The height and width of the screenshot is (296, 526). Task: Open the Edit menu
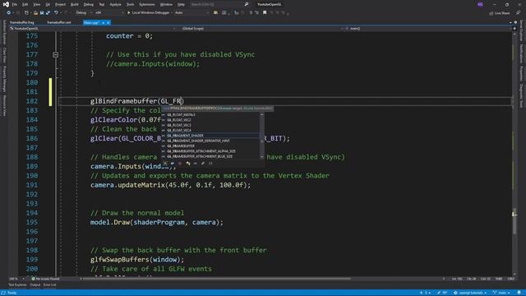(x=25, y=4)
